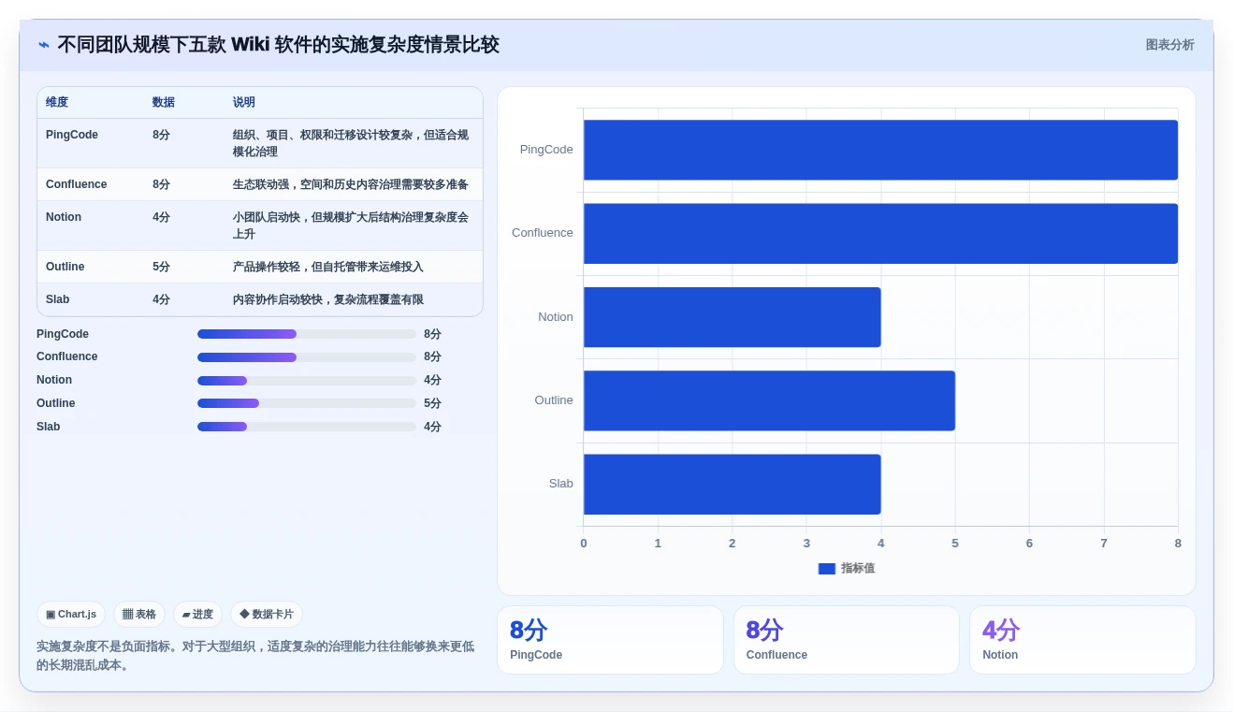This screenshot has height=712, width=1233.
Task: Click the PingCode progress bar
Action: [307, 334]
